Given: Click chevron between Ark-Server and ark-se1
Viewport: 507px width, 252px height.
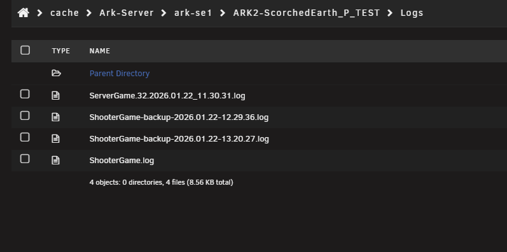Looking at the screenshot, I should (x=164, y=13).
